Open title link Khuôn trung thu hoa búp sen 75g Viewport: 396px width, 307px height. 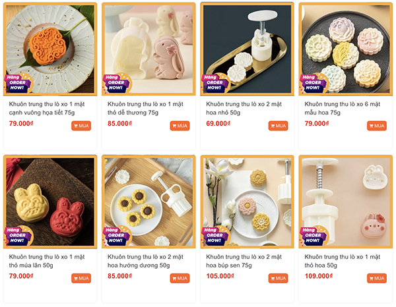pos(244,261)
